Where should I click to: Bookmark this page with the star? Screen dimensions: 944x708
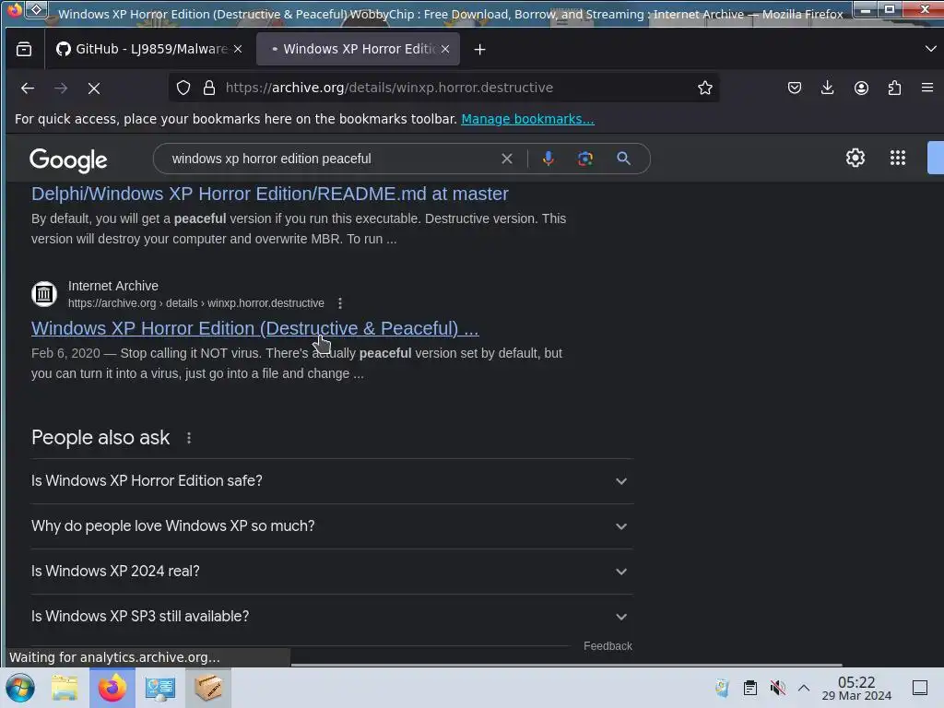(x=705, y=88)
